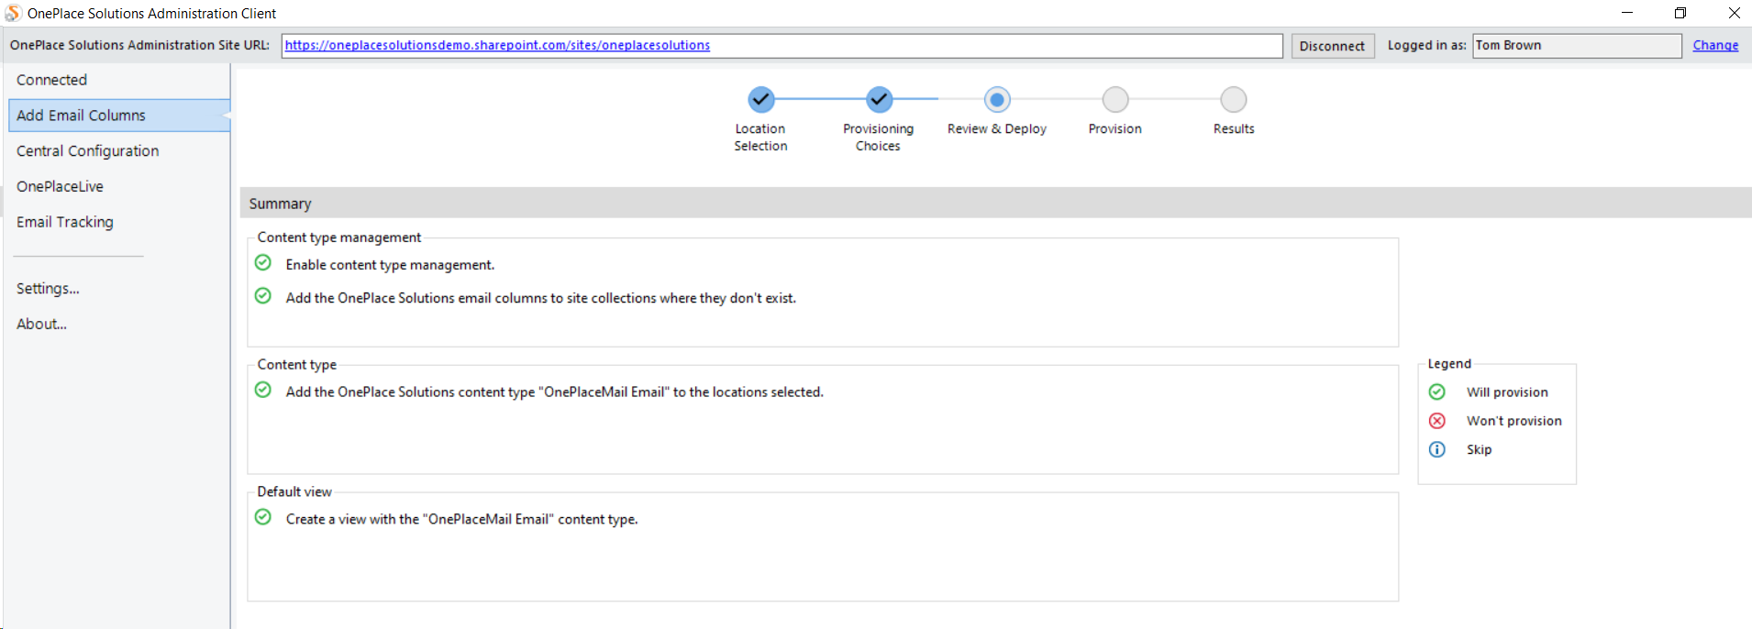Click the 'Content type management' group title
Image resolution: width=1752 pixels, height=629 pixels.
click(x=339, y=237)
